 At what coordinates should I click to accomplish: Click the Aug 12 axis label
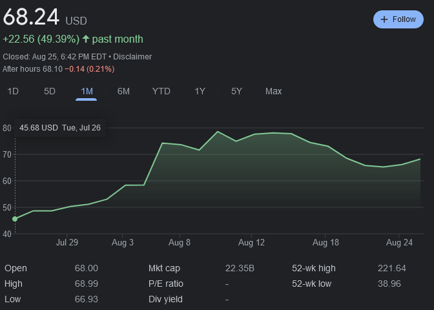click(x=251, y=242)
